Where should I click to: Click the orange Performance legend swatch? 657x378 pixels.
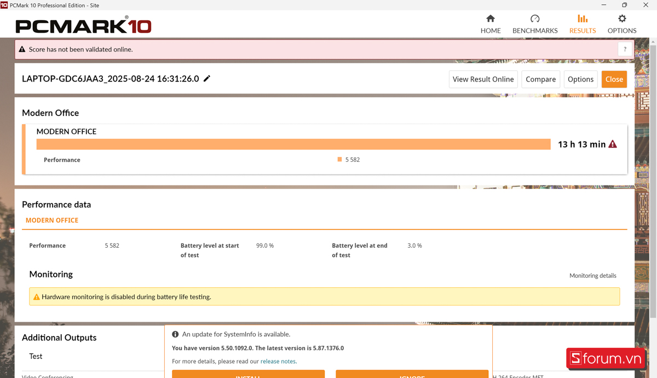(x=339, y=160)
